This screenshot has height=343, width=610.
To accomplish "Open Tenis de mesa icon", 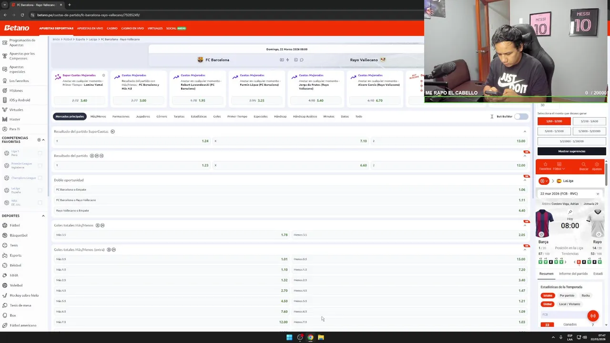I will [x=5, y=305].
